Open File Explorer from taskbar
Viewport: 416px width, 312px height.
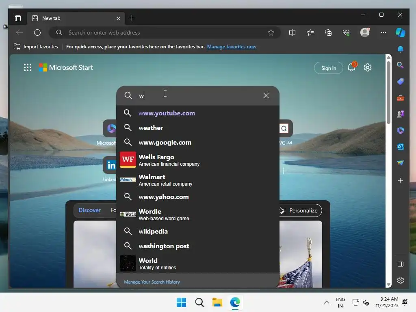217,302
